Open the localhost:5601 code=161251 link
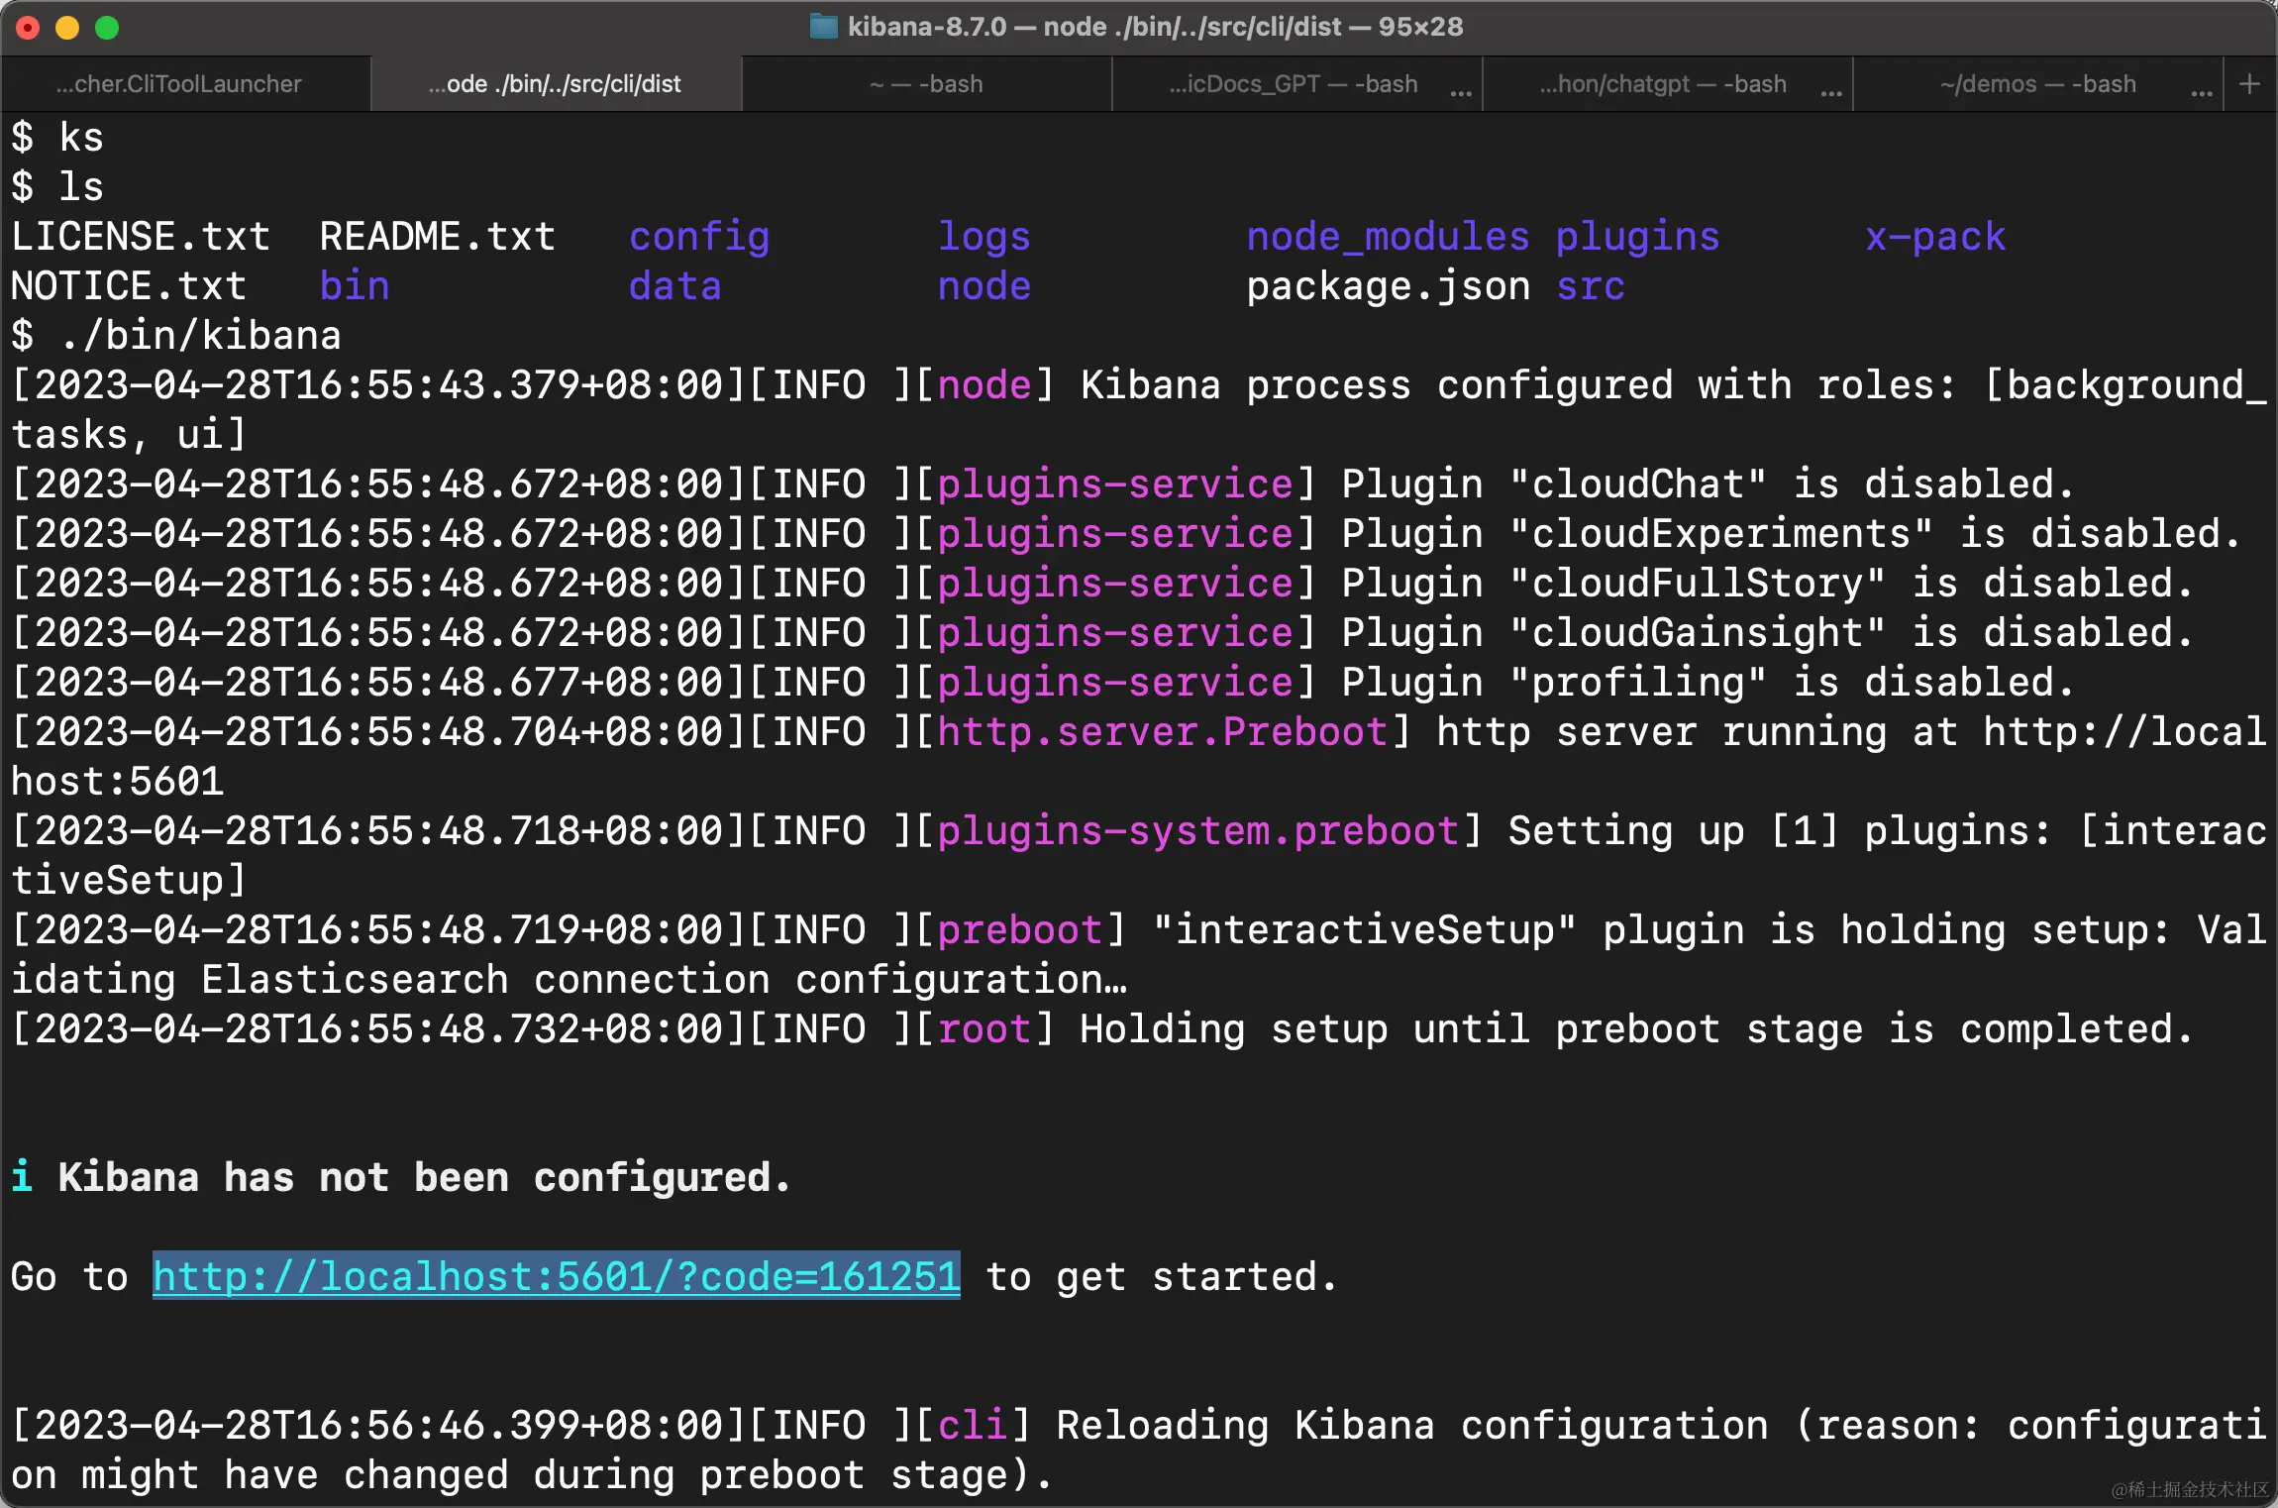Screen dimensions: 2278x1508 coord(556,1276)
